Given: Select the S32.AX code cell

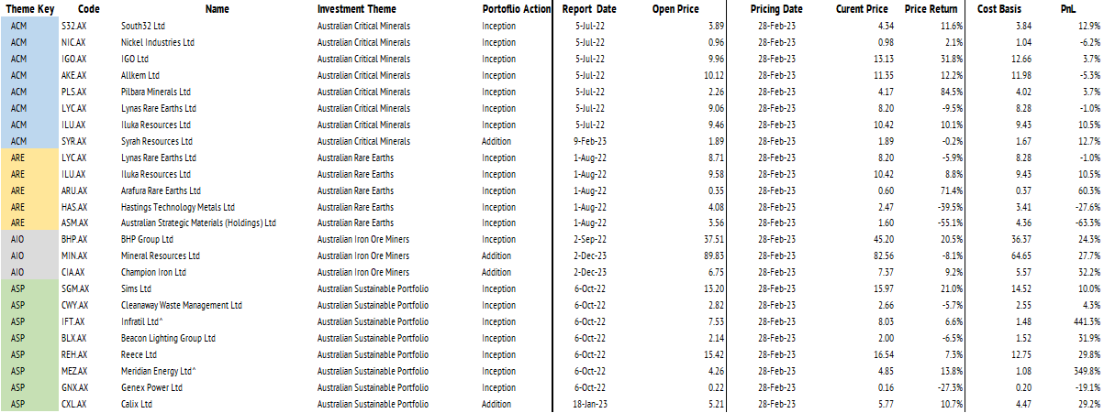Looking at the screenshot, I should (x=73, y=26).
